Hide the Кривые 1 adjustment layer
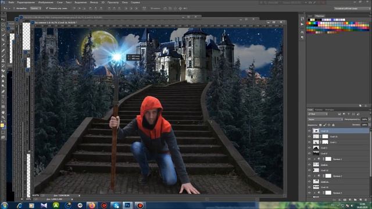This screenshot has height=209, width=372. point(309,159)
